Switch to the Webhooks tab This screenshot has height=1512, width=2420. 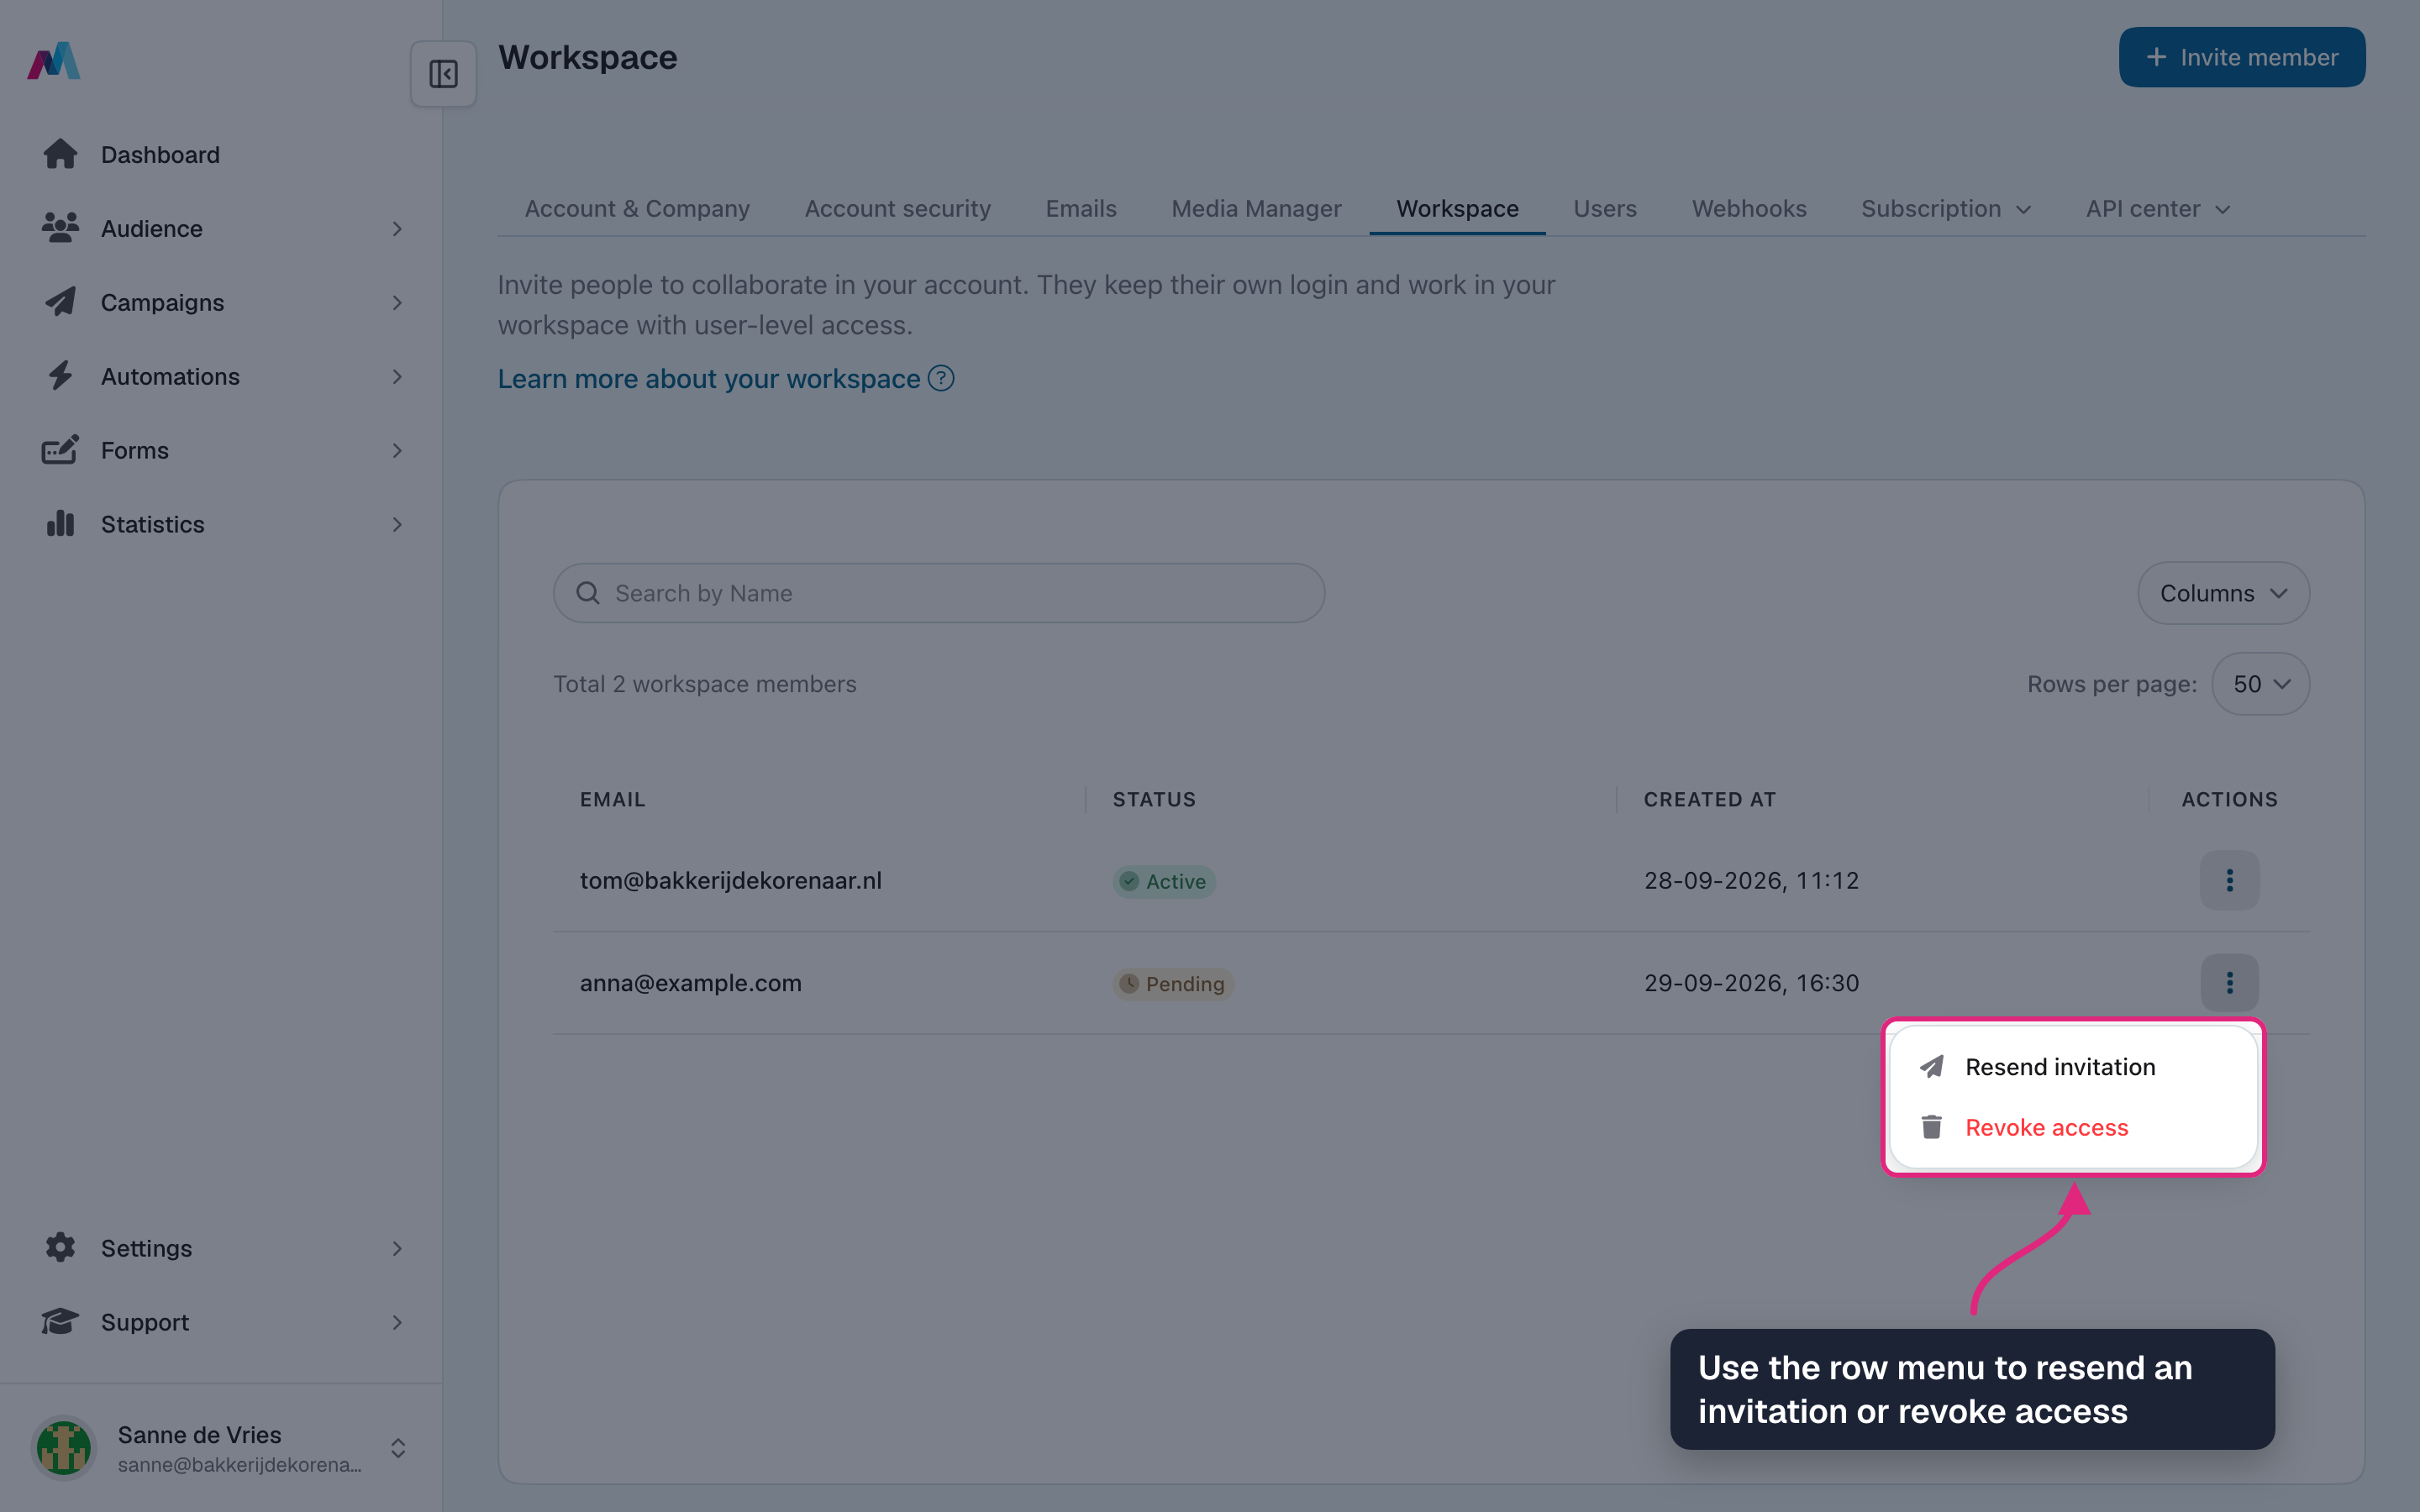coord(1749,209)
